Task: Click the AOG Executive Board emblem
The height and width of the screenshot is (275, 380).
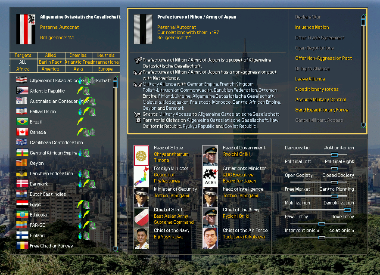Action: tap(210, 176)
